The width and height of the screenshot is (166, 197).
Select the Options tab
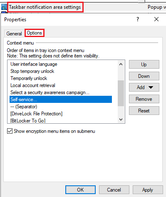click(35, 33)
